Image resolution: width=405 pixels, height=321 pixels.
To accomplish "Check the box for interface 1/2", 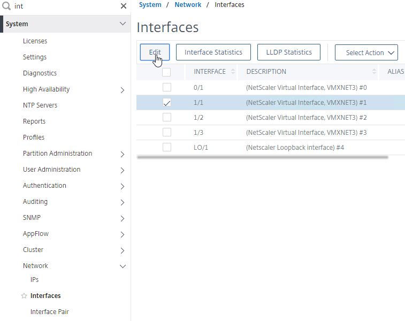I will (x=167, y=117).
